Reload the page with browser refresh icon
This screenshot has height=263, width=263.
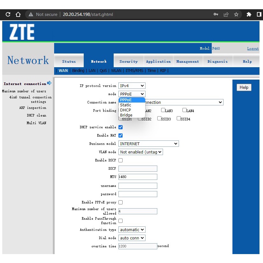point(8,14)
